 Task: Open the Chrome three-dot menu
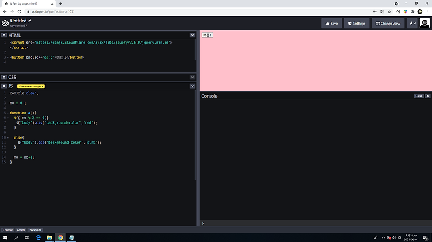point(427,11)
